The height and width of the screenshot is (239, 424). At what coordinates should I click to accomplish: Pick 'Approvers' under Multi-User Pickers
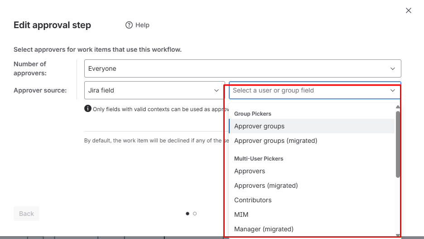tap(312, 171)
